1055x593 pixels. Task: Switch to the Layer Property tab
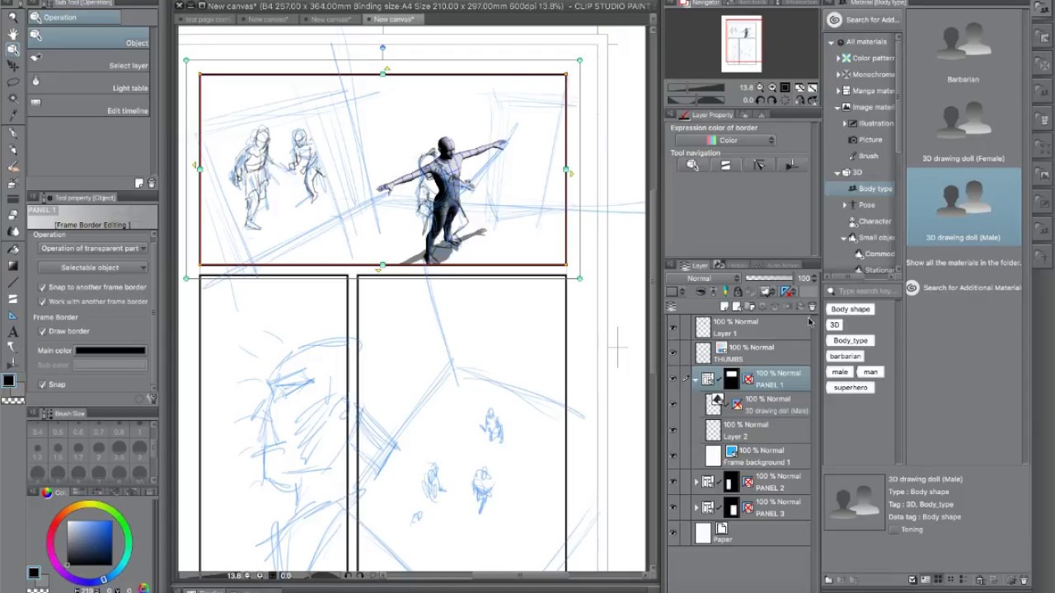tap(707, 114)
